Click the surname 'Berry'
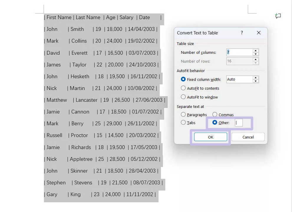Screen dimensions: 292x212 click(x=77, y=124)
